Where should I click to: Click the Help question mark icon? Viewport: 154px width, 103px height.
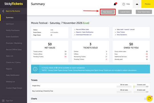(123, 4)
